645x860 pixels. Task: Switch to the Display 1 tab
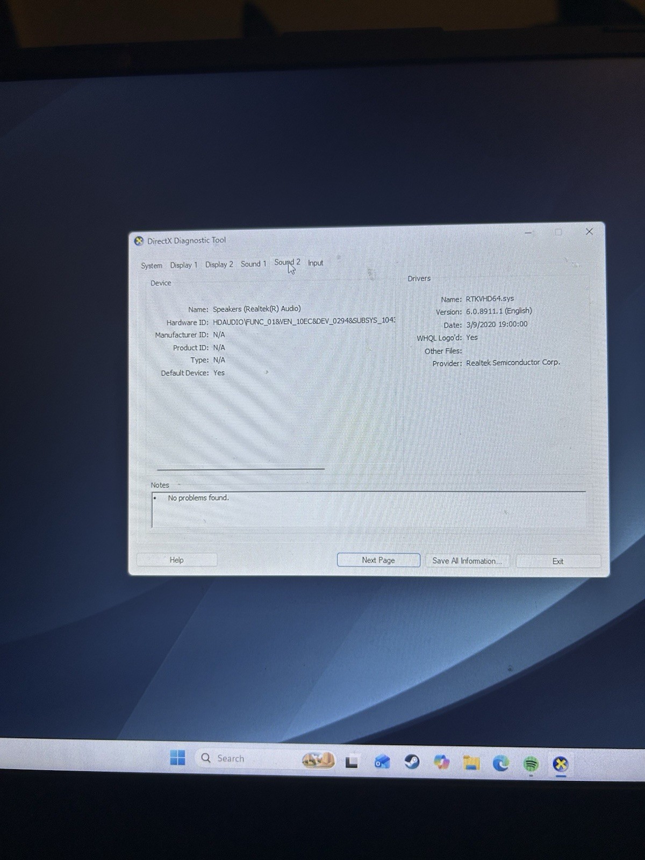[184, 265]
